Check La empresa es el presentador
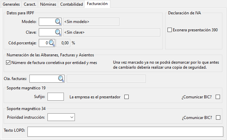This screenshot has width=227, height=140. 126,97
